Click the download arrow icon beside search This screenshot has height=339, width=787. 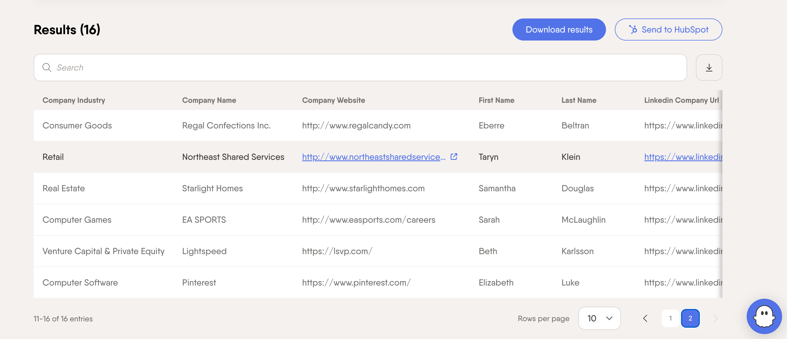coord(709,68)
